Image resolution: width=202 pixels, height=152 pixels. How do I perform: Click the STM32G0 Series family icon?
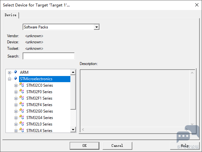(22, 111)
